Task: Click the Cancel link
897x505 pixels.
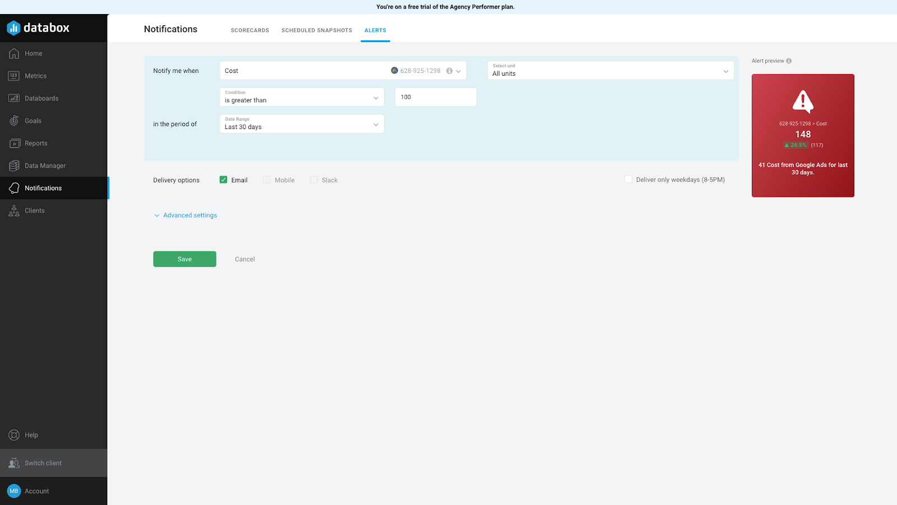Action: coord(244,259)
